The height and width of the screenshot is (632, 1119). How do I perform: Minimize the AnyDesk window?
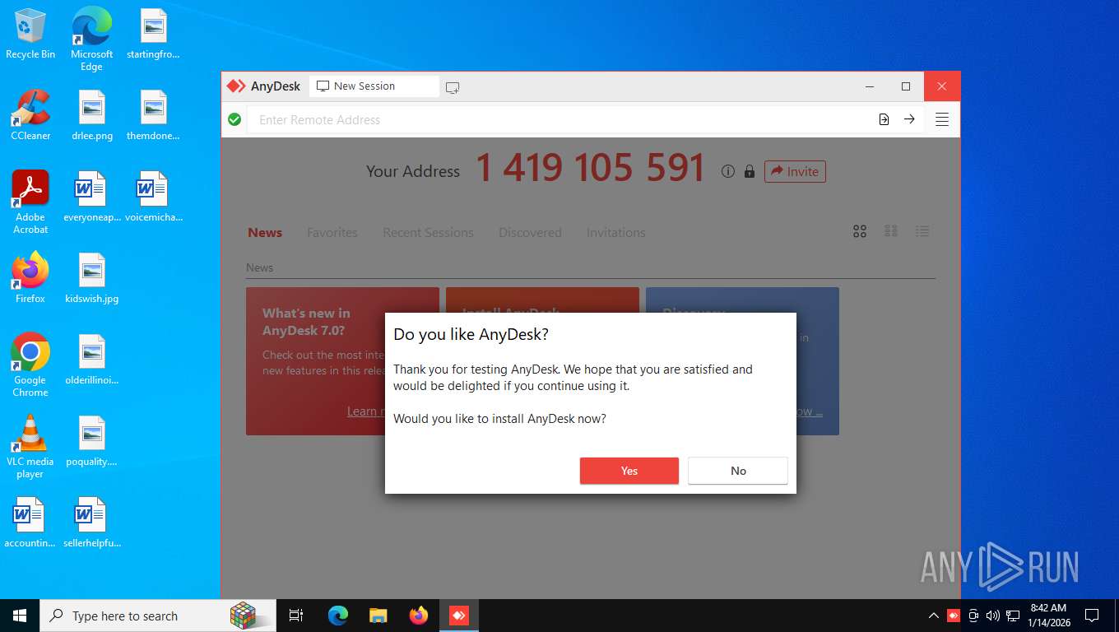point(869,86)
